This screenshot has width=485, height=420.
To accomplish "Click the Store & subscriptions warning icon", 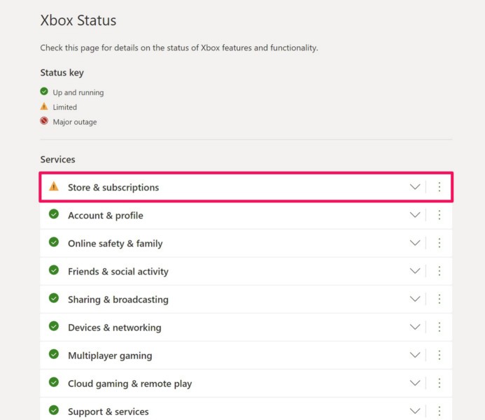I will [54, 187].
